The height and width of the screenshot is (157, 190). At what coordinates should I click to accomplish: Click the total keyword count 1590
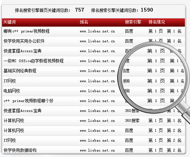coord(147,10)
